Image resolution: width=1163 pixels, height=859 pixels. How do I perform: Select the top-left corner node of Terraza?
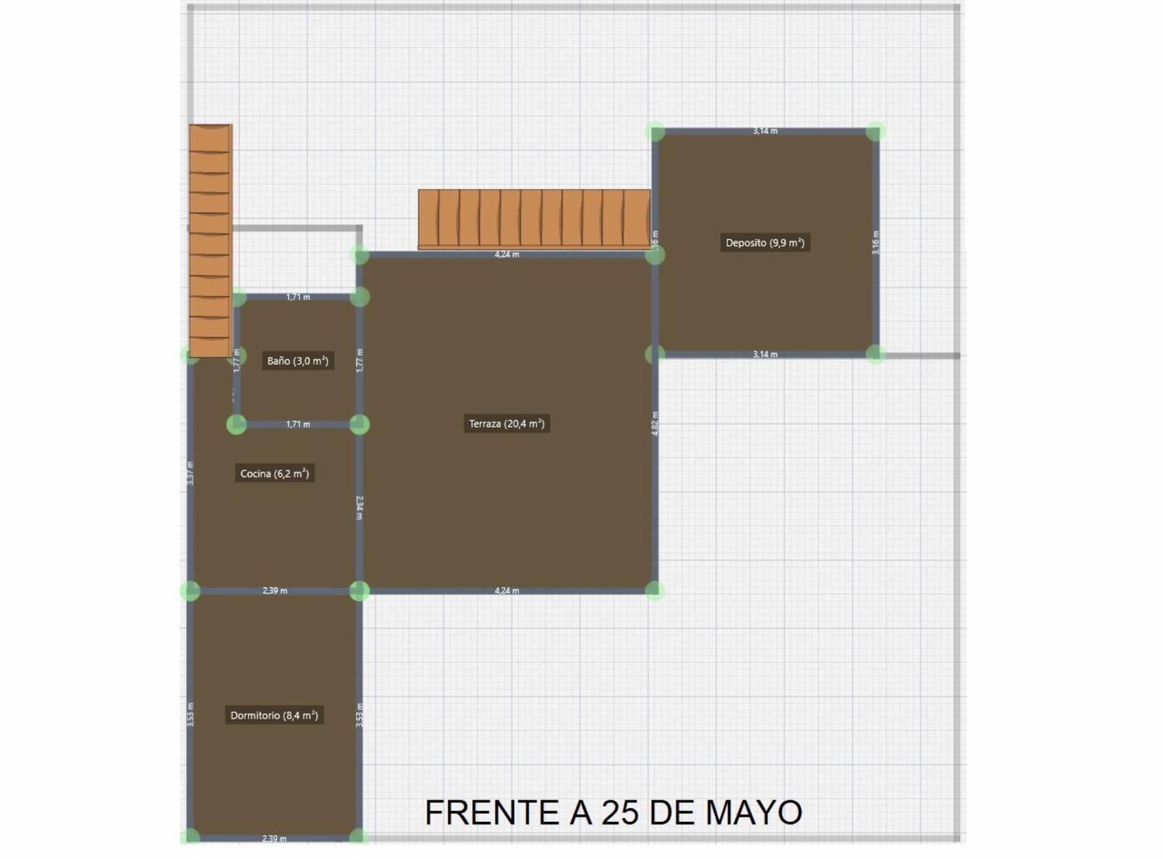[360, 254]
